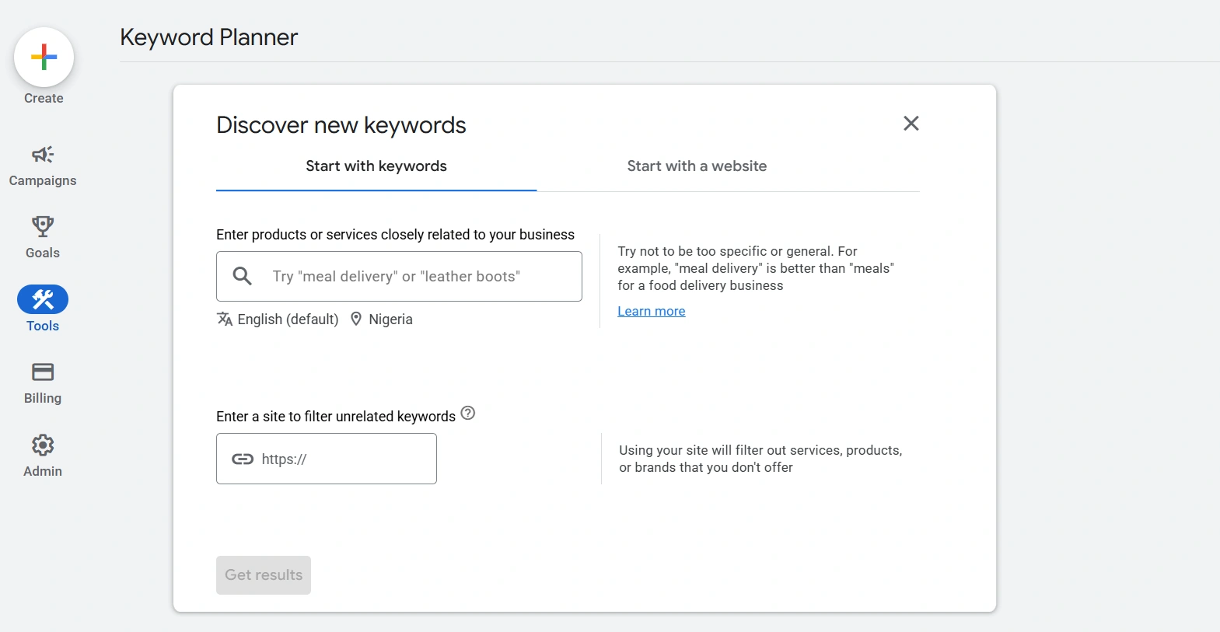Click 'Enter a site to filter' label
1220x632 pixels.
[x=336, y=417]
